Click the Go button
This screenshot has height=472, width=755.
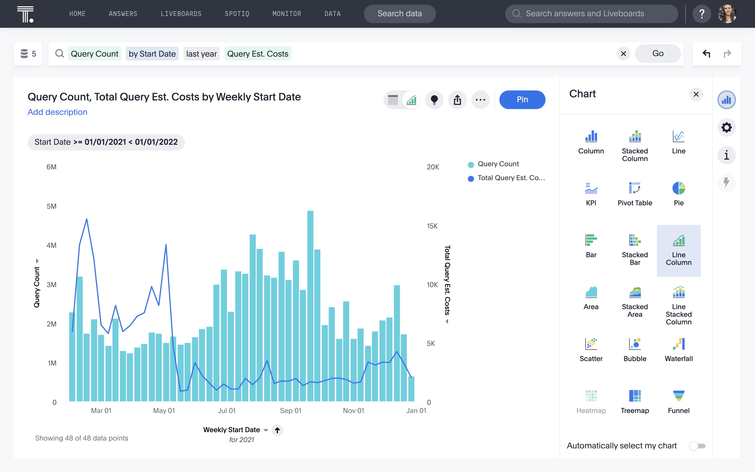(658, 54)
